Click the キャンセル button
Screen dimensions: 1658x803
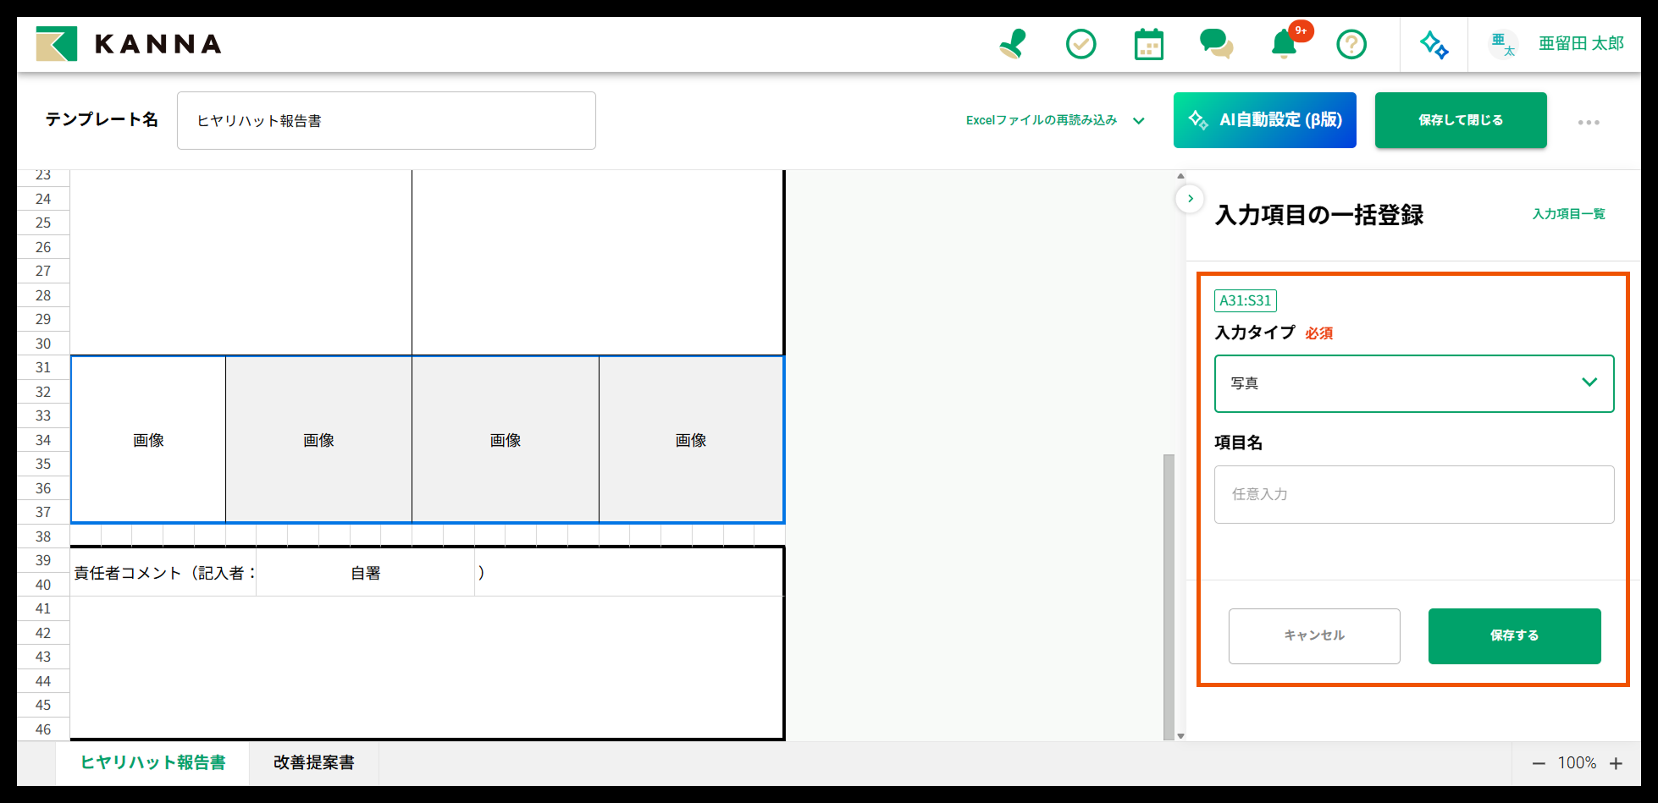[x=1313, y=635]
